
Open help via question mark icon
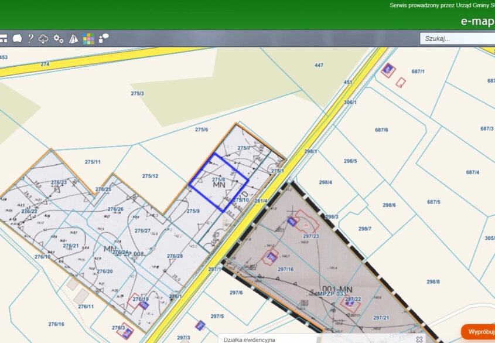pos(30,39)
